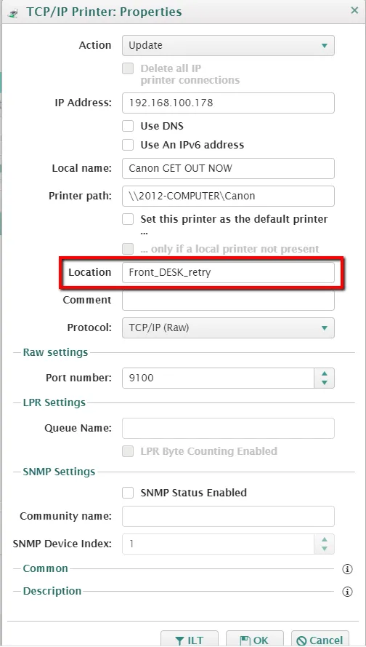The width and height of the screenshot is (366, 647).
Task: Click the printer icon in title bar
Action: (x=13, y=12)
